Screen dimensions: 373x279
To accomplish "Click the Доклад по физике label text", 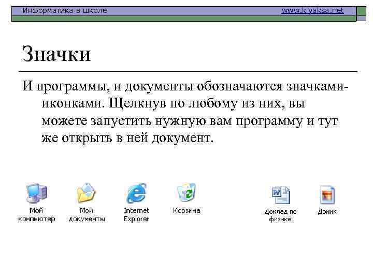I will [280, 215].
